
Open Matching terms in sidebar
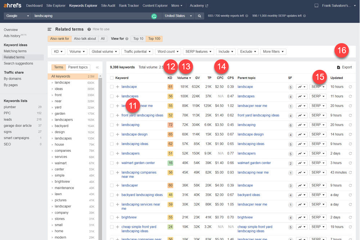[15, 51]
